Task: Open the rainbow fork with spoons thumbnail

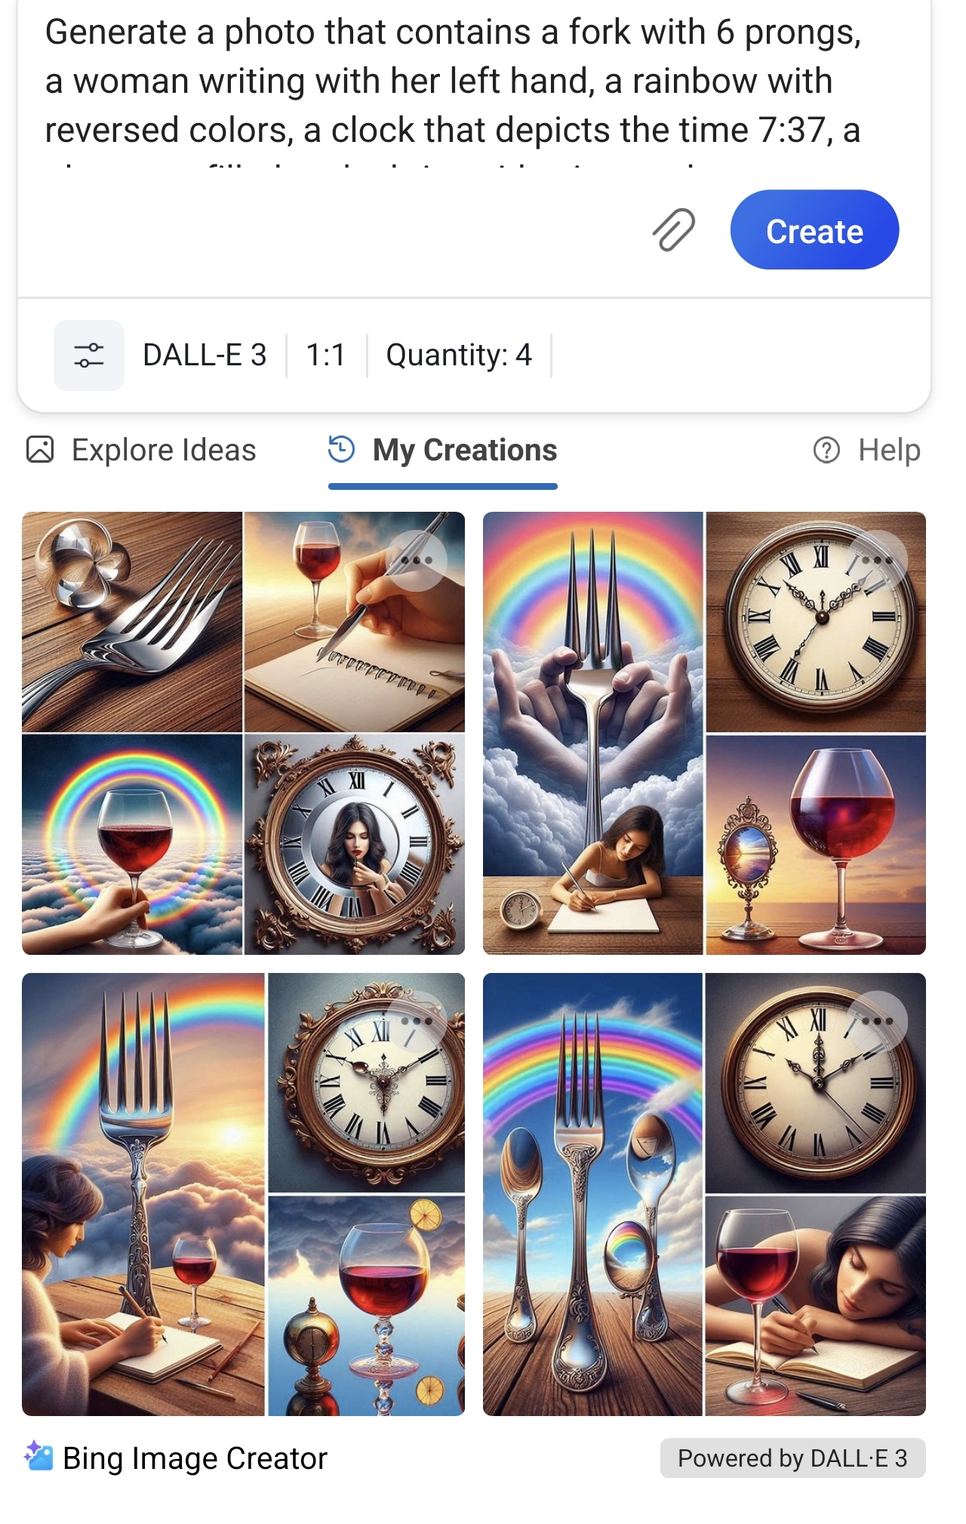Action: [x=704, y=1194]
